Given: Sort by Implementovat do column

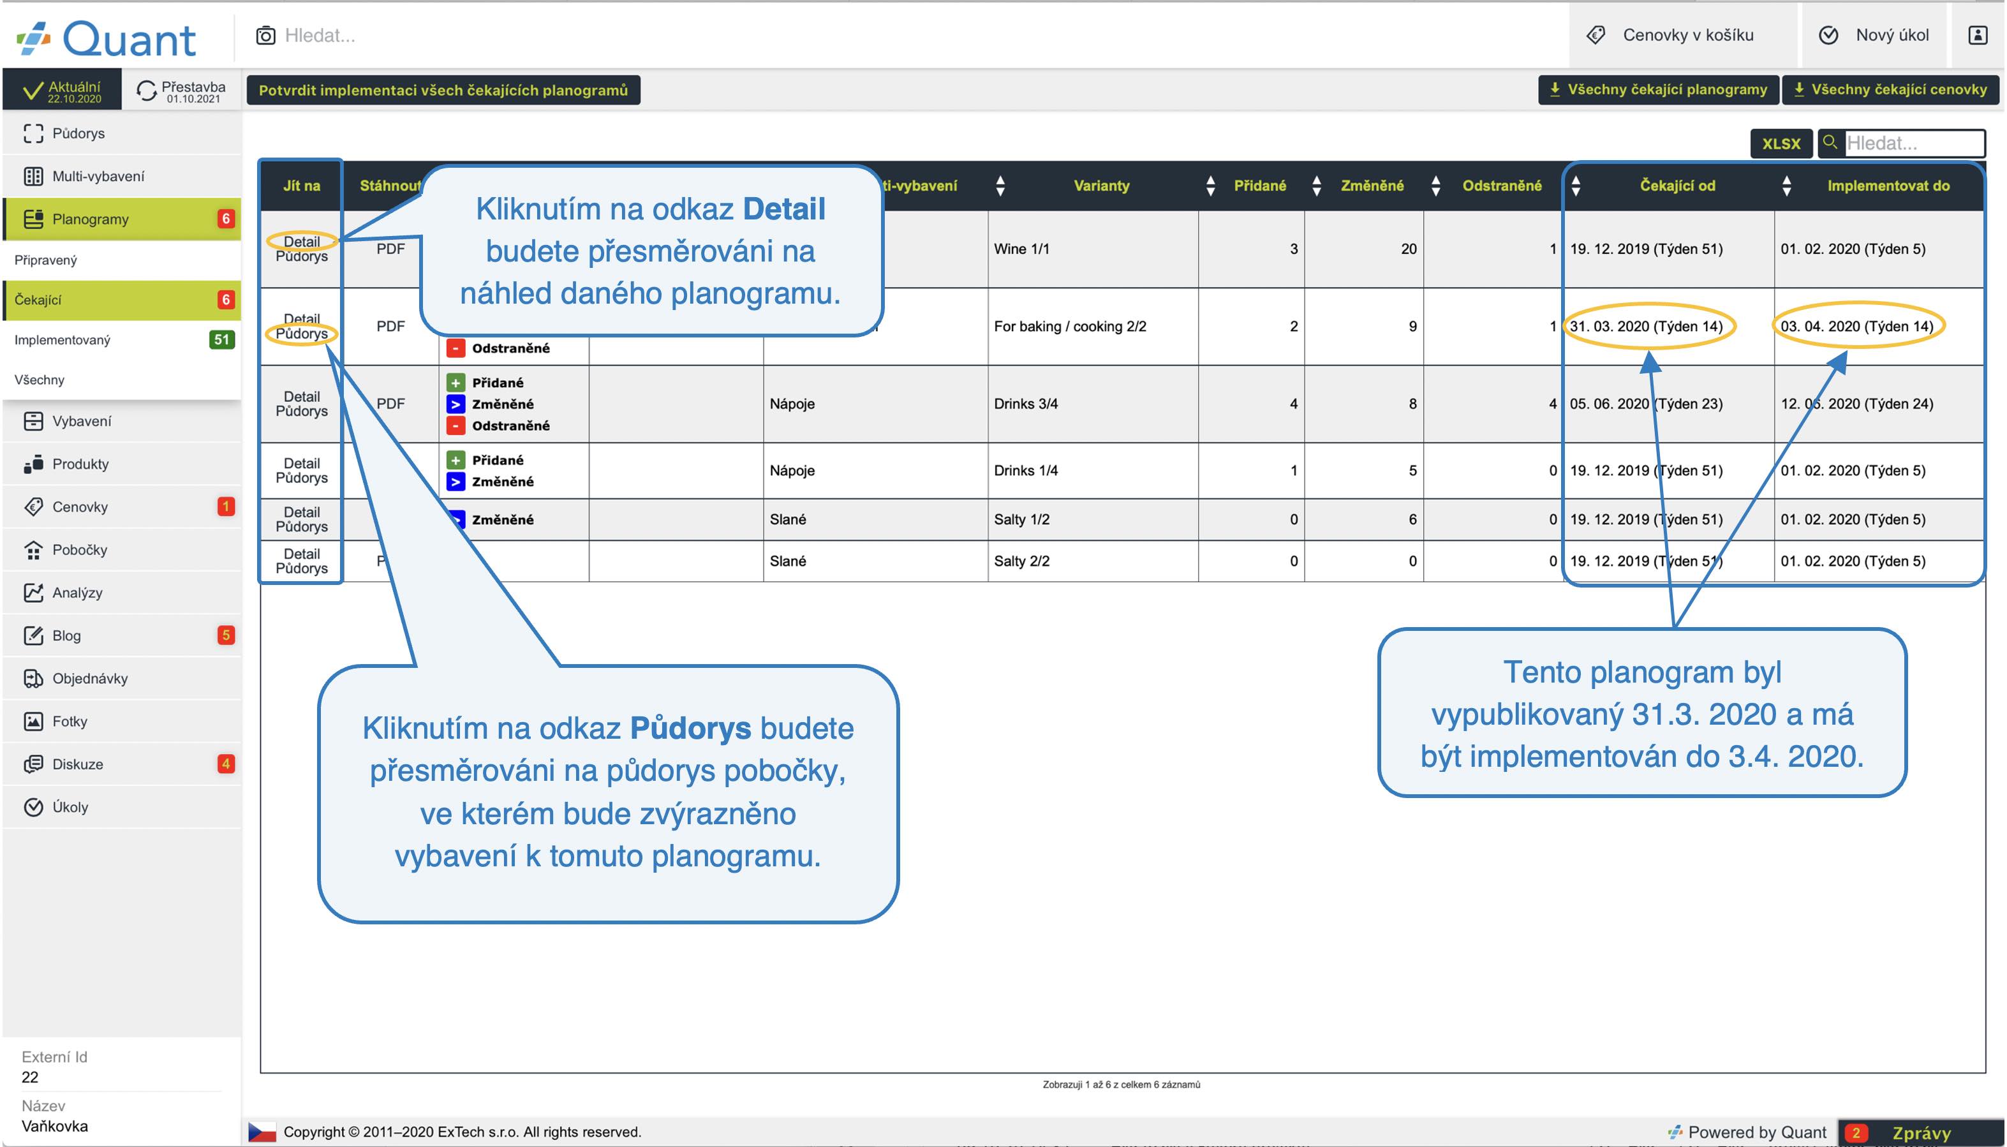Looking at the screenshot, I should (x=1887, y=186).
